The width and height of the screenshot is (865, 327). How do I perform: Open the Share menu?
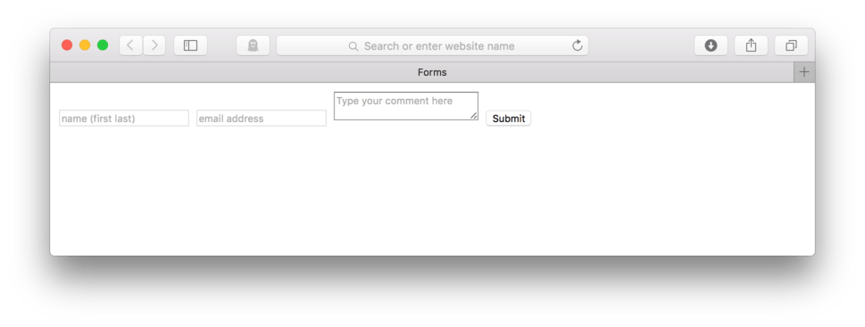pos(751,45)
